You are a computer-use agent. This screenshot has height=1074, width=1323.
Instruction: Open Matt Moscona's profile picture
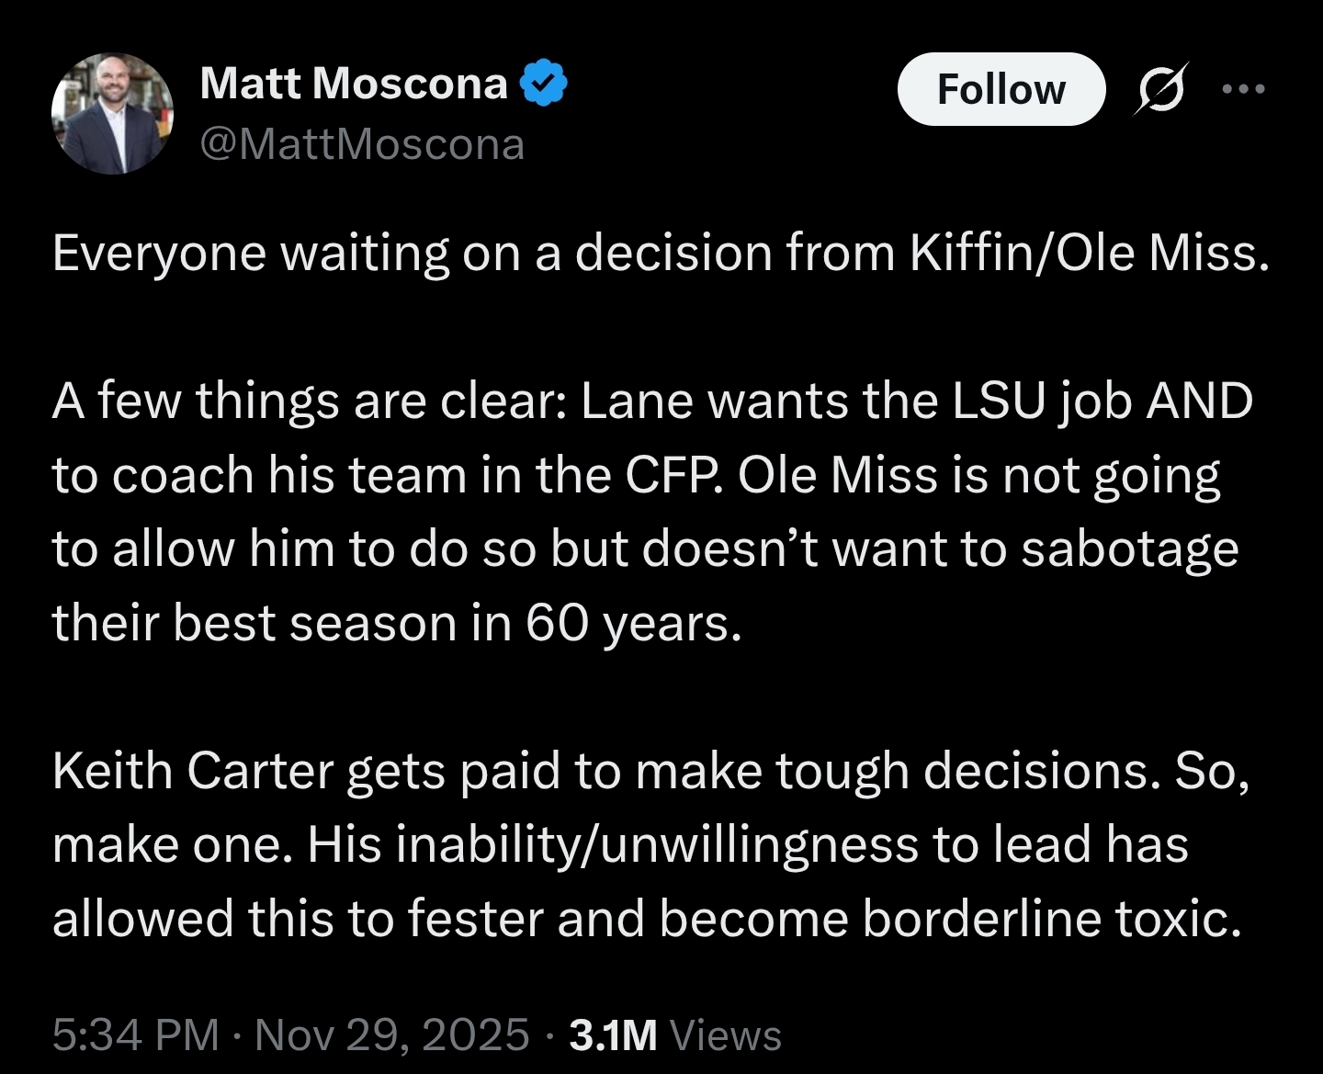click(113, 113)
